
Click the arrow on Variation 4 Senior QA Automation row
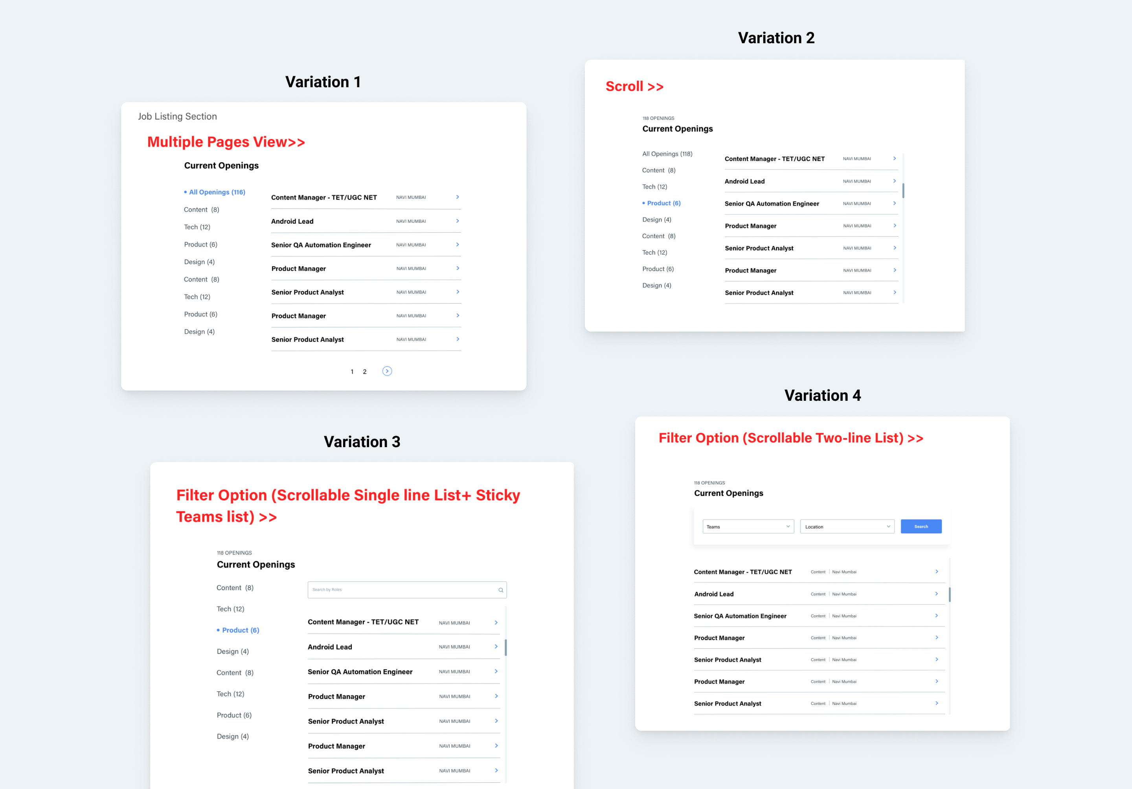(x=936, y=616)
